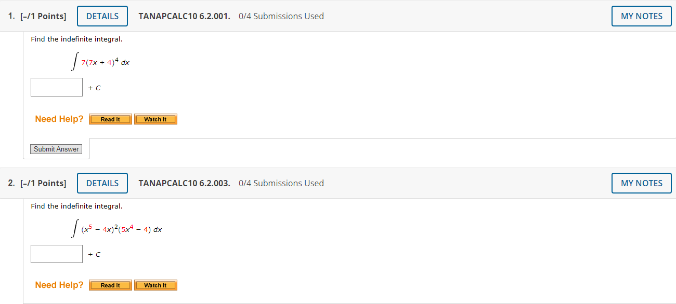
Task: Click the answer box for problem 1
Action: pyautogui.click(x=56, y=87)
